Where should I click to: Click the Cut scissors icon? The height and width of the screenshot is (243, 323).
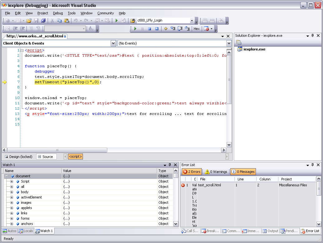52,21
